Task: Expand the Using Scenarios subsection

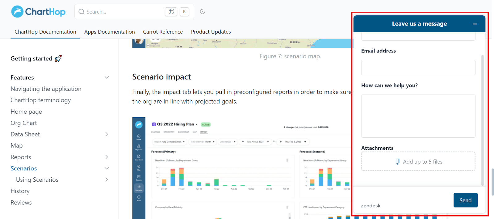Action: point(107,180)
